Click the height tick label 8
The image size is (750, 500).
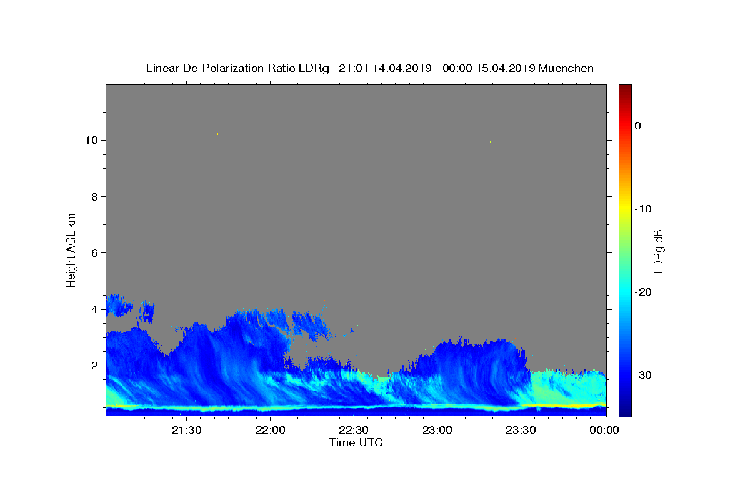pyautogui.click(x=94, y=197)
